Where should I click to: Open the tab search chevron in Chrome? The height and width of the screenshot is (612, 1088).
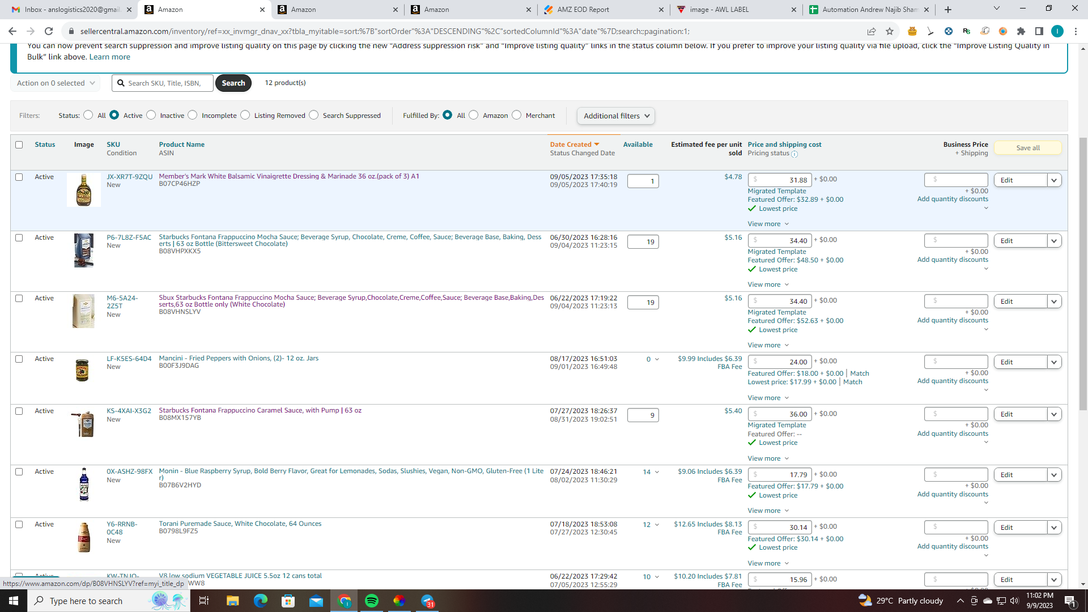[997, 8]
